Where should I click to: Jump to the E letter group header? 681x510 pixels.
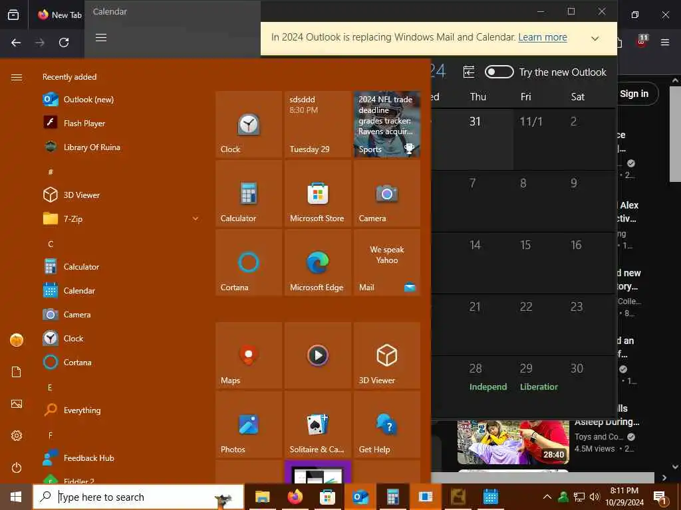point(50,387)
